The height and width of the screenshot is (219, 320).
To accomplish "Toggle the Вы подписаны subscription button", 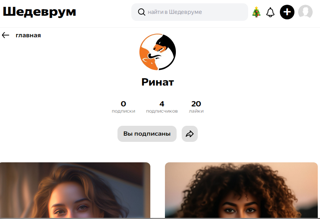I will [x=147, y=134].
